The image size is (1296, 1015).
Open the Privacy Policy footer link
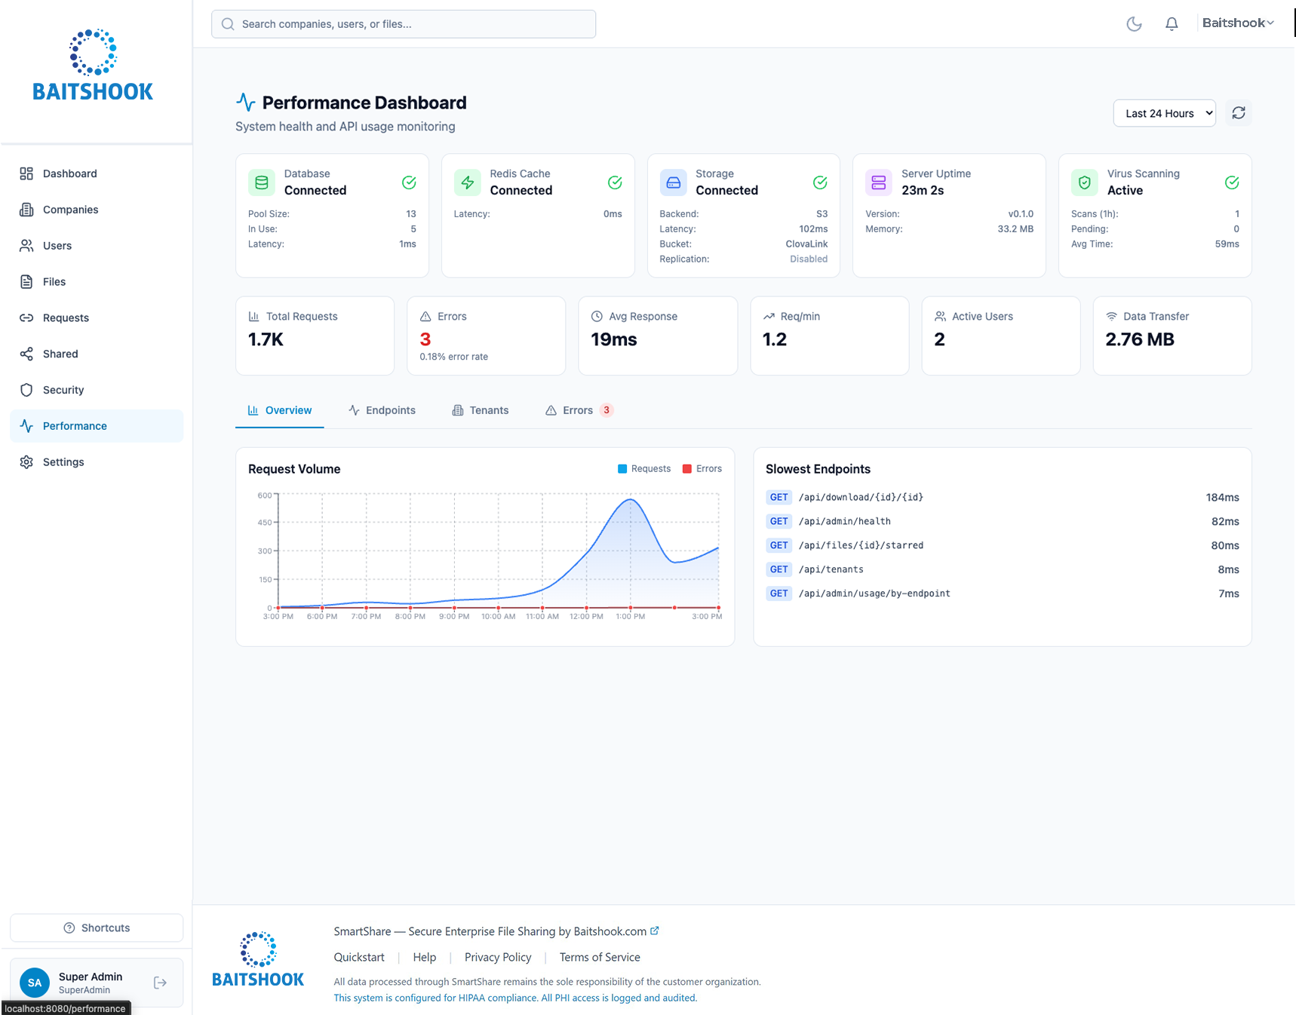point(498,957)
